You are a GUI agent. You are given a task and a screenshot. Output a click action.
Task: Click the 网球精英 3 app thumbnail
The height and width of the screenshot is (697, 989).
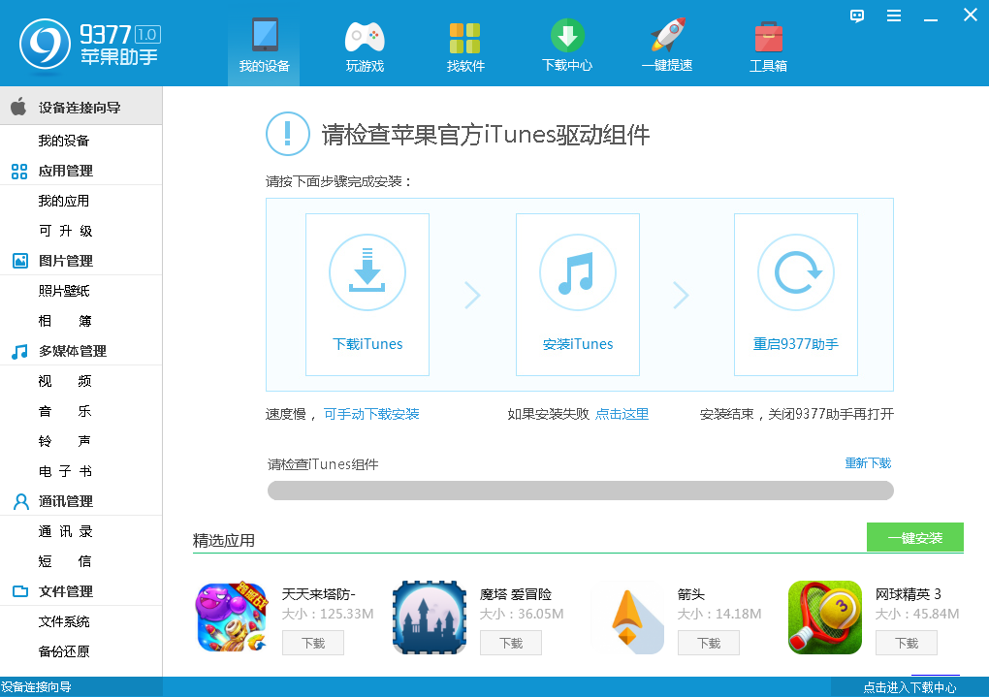[x=825, y=618]
